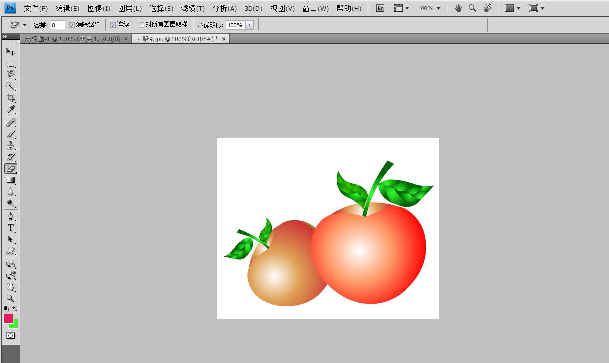Switch to the 未标题-1 document tab
The height and width of the screenshot is (363, 609).
(x=72, y=39)
